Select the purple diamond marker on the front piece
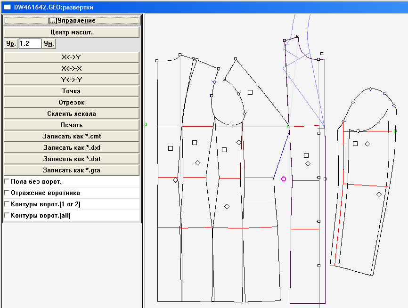The height and width of the screenshot is (308, 408). (308, 163)
